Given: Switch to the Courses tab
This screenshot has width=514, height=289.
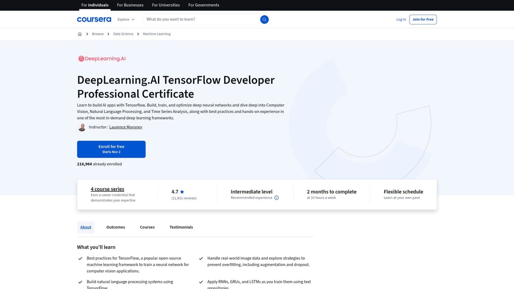Looking at the screenshot, I should click(147, 227).
